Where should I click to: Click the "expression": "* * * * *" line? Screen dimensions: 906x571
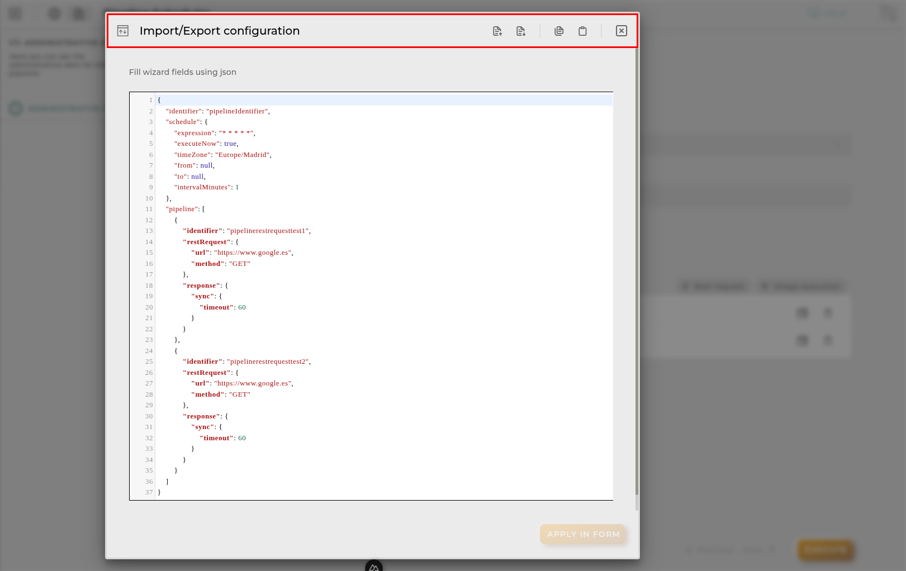pyautogui.click(x=215, y=133)
